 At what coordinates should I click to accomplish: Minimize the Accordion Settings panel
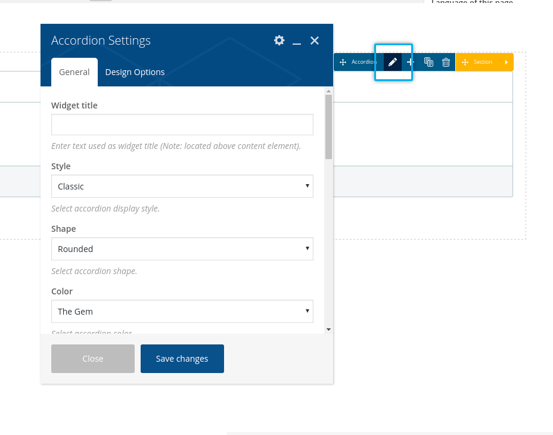click(x=297, y=41)
